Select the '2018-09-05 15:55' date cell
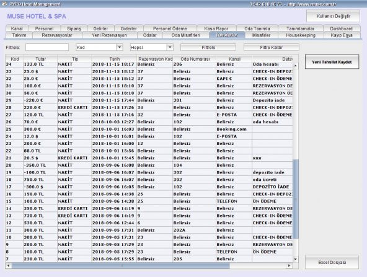Viewport: 367px width, 277px height. pyautogui.click(x=114, y=259)
